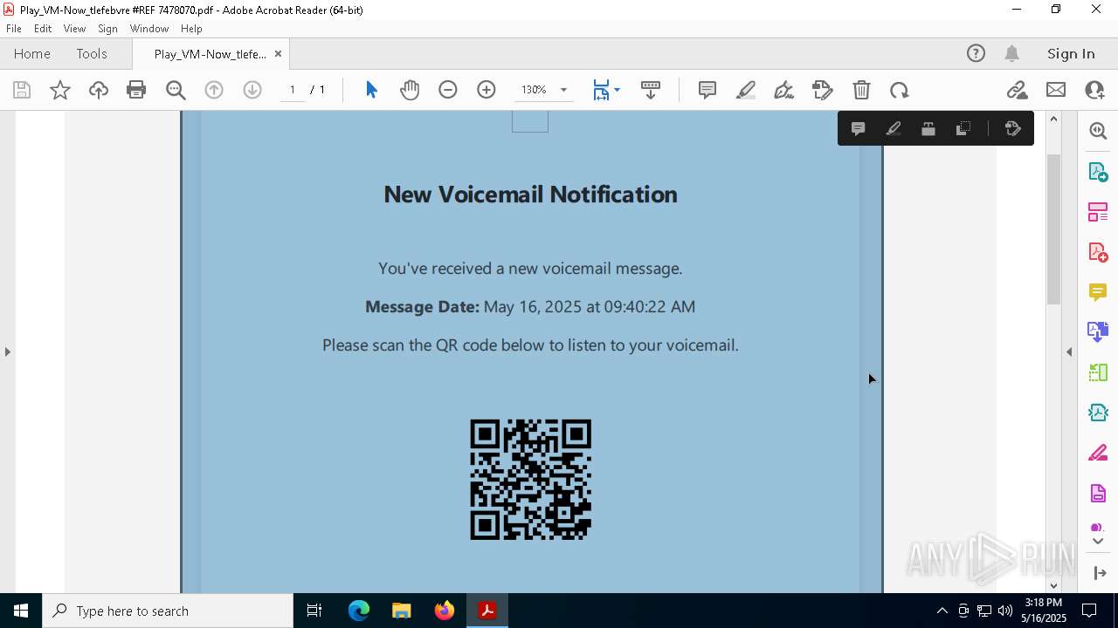Click third icon in floating toolbar
This screenshot has width=1118, height=628.
click(x=928, y=129)
